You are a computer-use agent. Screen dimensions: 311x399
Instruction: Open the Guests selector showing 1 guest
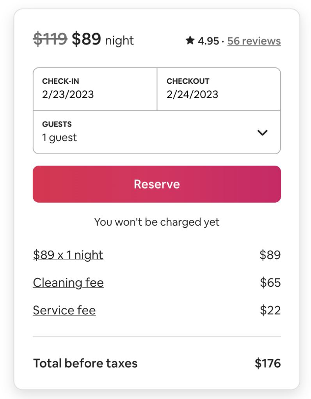coord(157,132)
